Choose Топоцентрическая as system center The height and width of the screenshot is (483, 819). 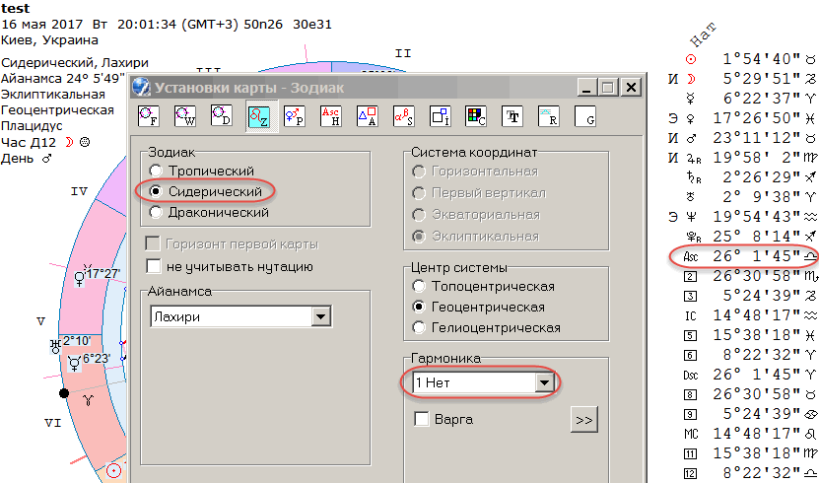[x=421, y=287]
